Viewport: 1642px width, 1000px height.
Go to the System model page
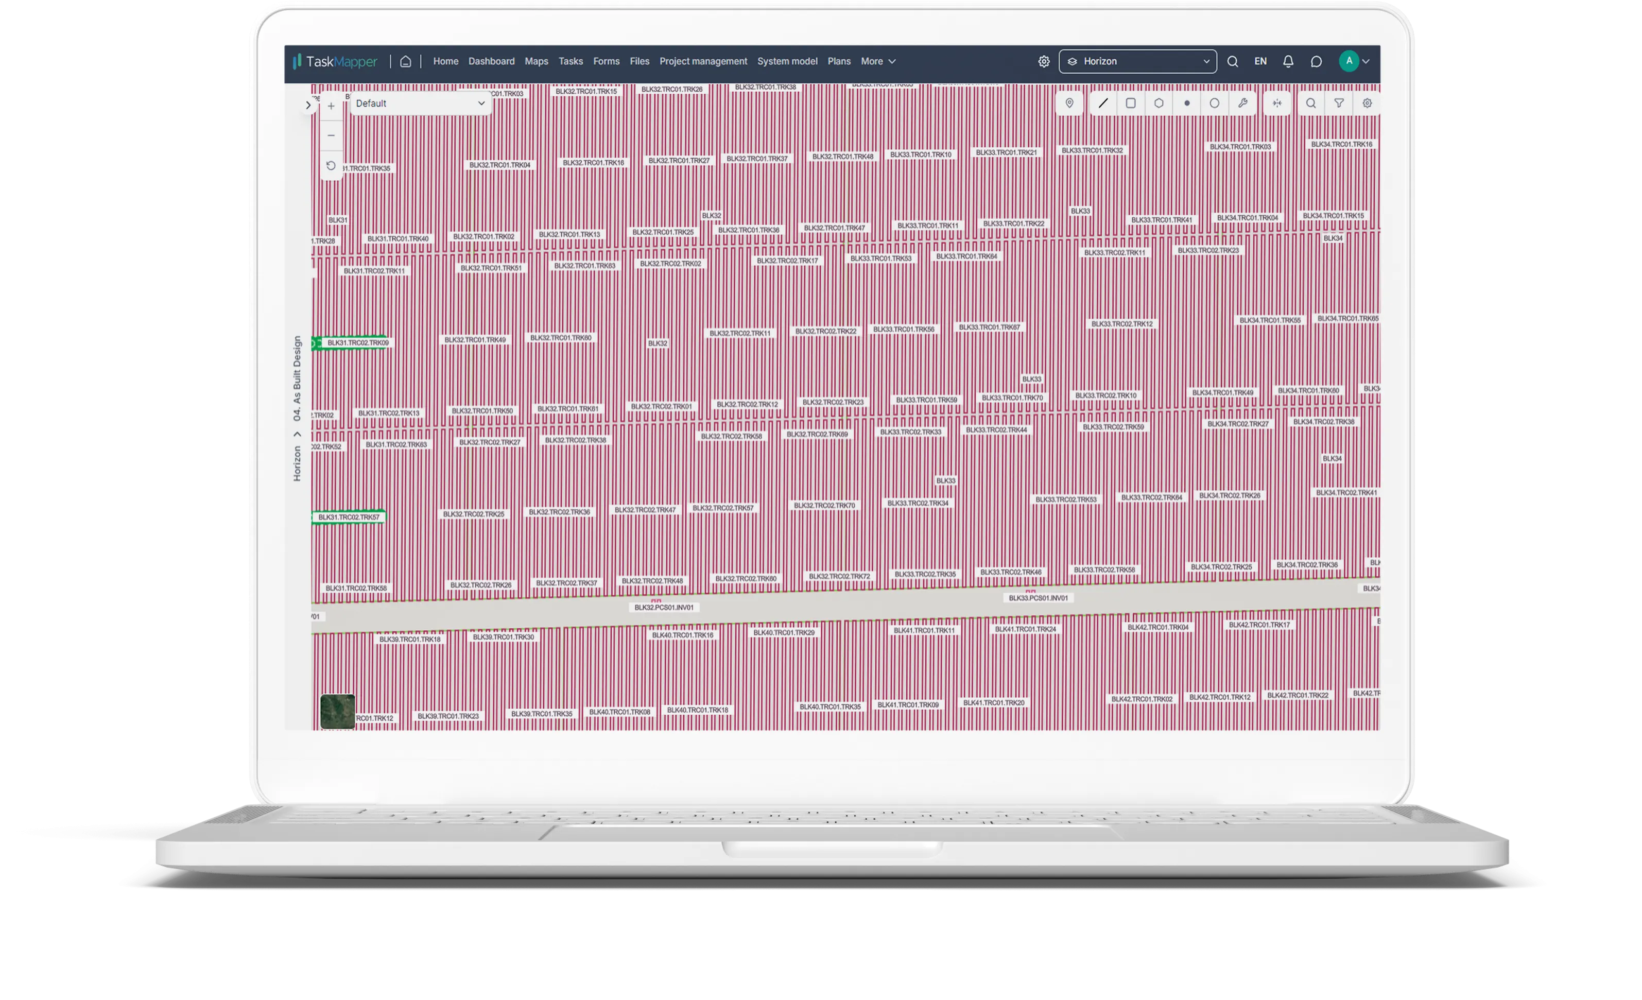pos(787,61)
